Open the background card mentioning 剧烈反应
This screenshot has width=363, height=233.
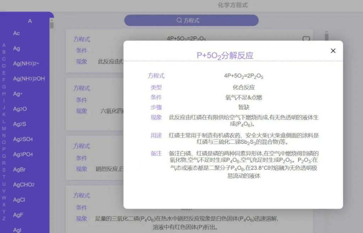(94, 158)
